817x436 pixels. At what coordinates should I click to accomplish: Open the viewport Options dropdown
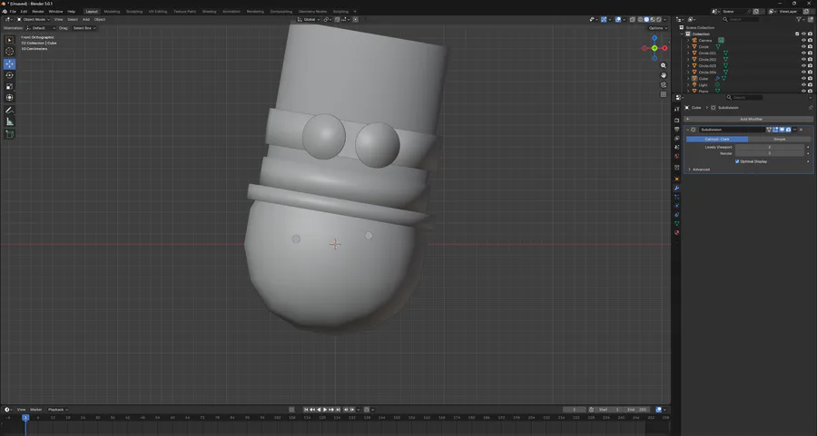pyautogui.click(x=657, y=28)
